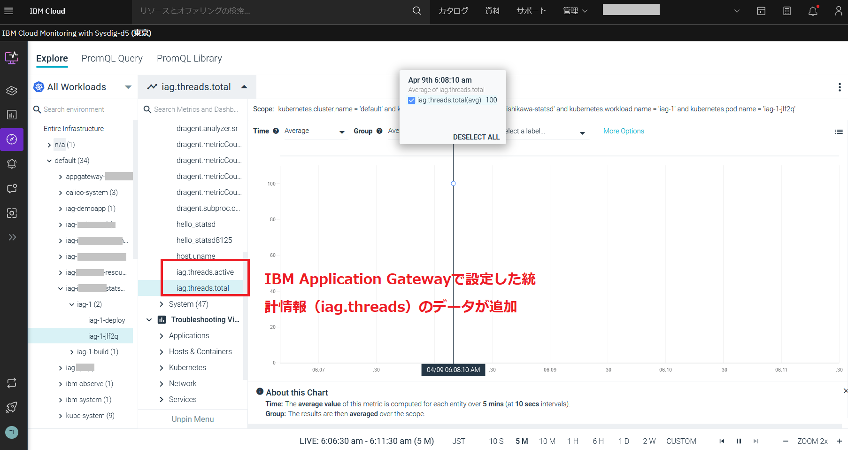This screenshot has height=450, width=848.
Task: Click the Search Metrics and Dashboards field
Action: pos(193,109)
